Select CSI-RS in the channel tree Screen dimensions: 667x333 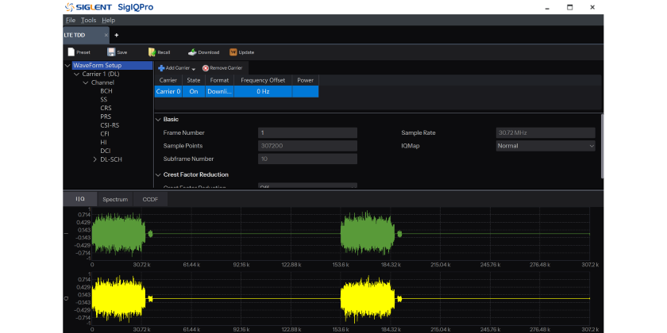tap(110, 125)
